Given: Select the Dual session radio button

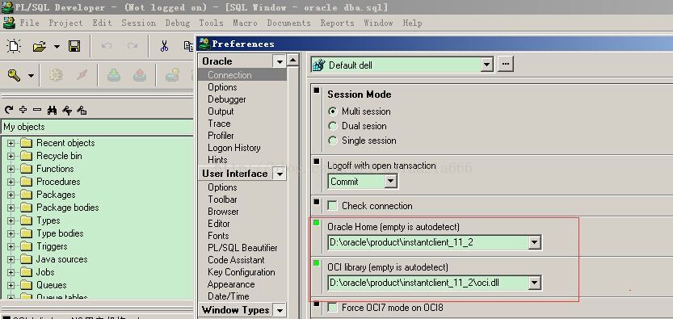Looking at the screenshot, I should [332, 126].
